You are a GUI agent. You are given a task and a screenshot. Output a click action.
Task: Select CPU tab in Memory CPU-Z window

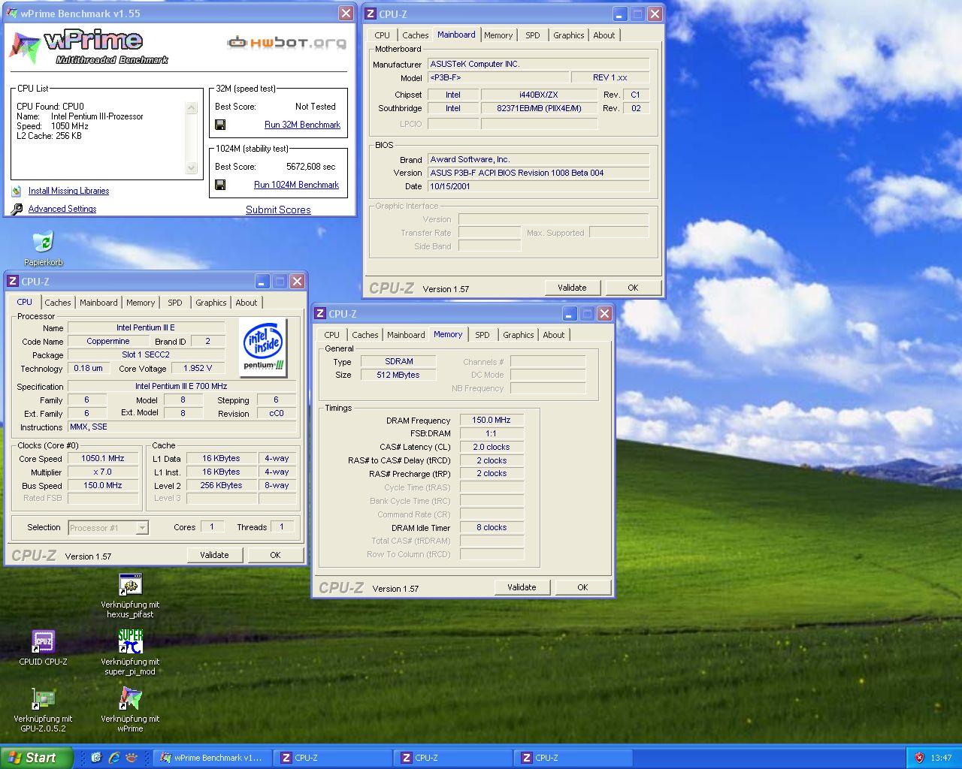(332, 335)
